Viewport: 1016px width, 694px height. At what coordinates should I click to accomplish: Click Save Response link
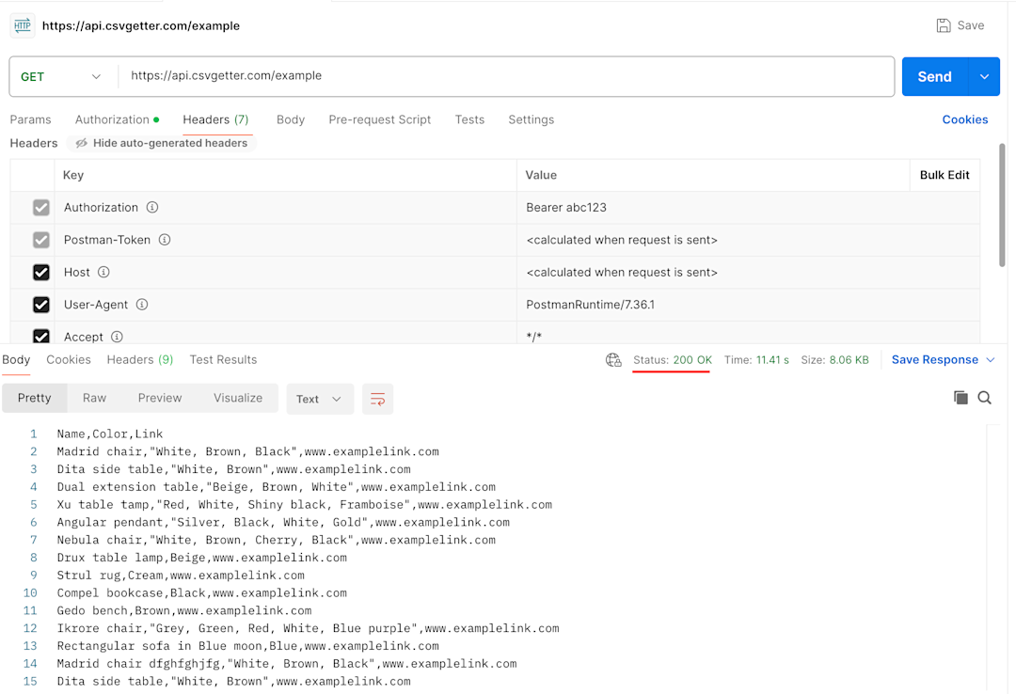tap(934, 360)
